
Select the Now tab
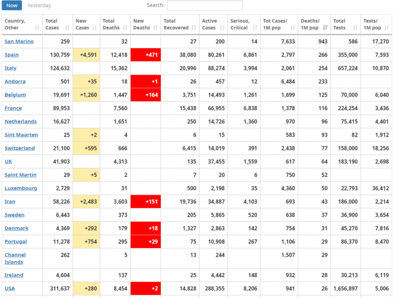[x=12, y=5]
